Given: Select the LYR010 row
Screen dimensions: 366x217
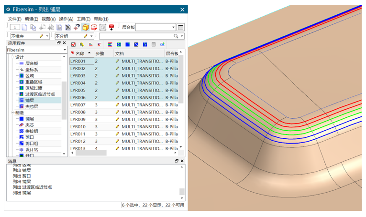Looking at the screenshot, I should pos(124,127).
